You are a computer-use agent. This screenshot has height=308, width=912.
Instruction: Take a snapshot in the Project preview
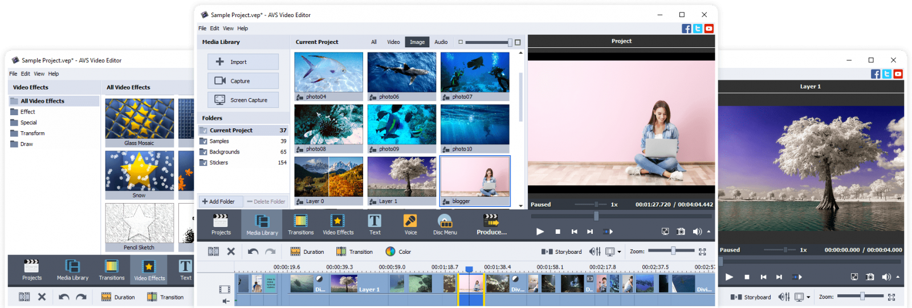tap(681, 232)
